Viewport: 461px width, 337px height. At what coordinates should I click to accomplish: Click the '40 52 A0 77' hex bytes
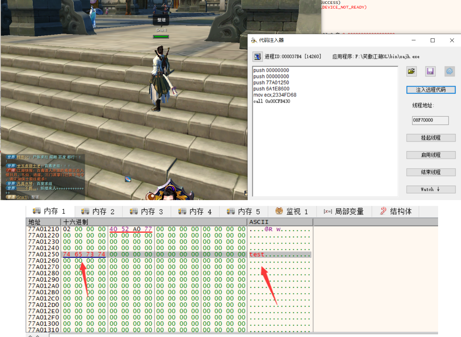pyautogui.click(x=131, y=229)
